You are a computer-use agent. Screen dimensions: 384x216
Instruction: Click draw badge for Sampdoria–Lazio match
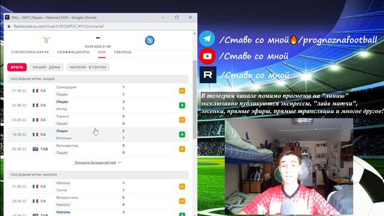[x=182, y=91]
